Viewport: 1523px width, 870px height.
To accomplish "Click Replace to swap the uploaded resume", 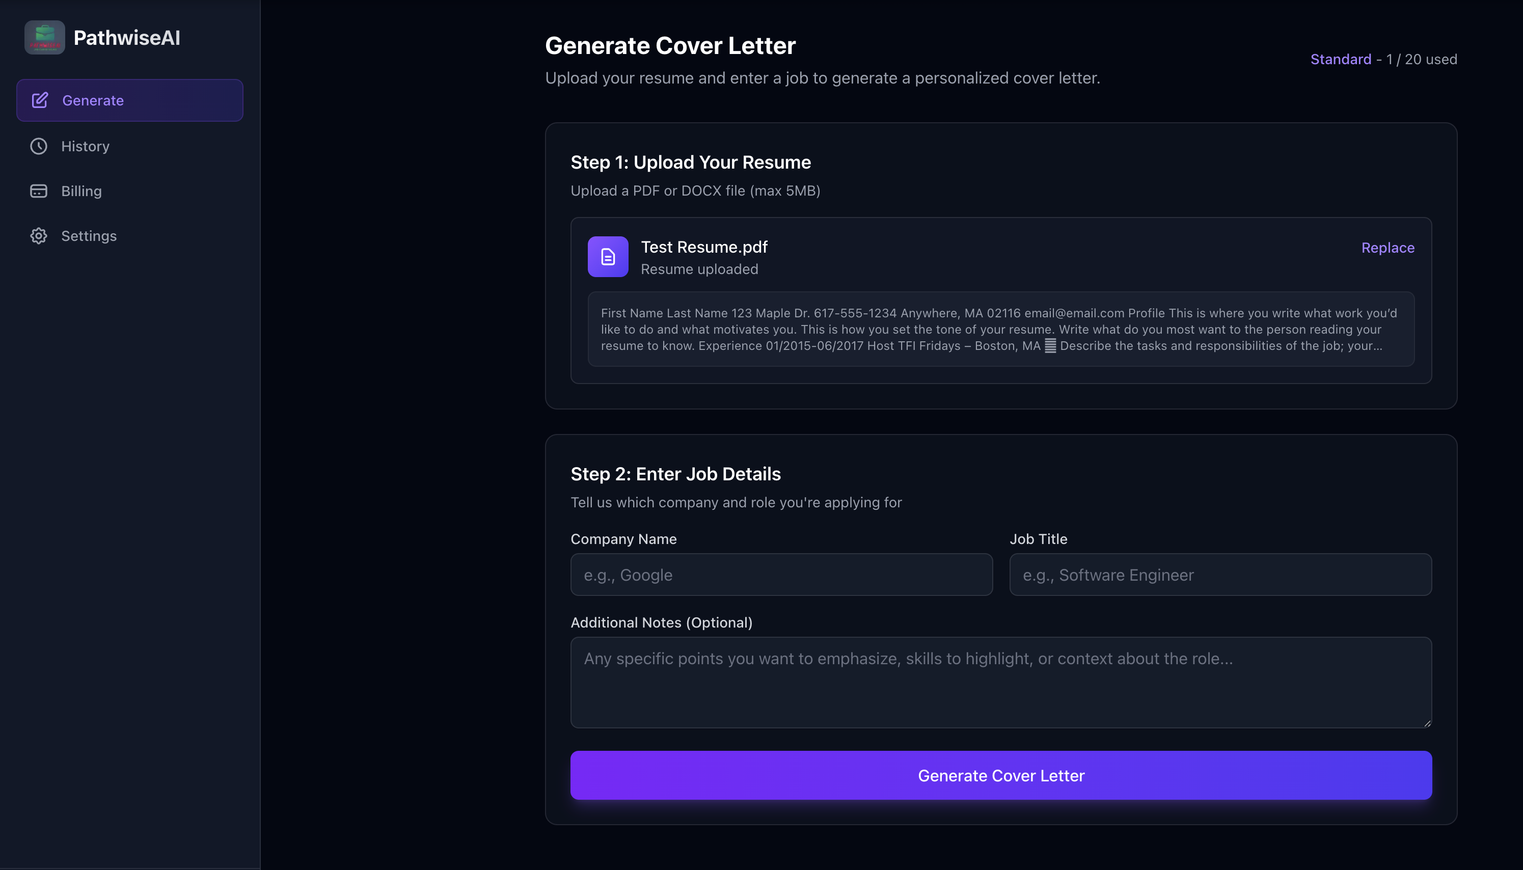I will click(1387, 248).
